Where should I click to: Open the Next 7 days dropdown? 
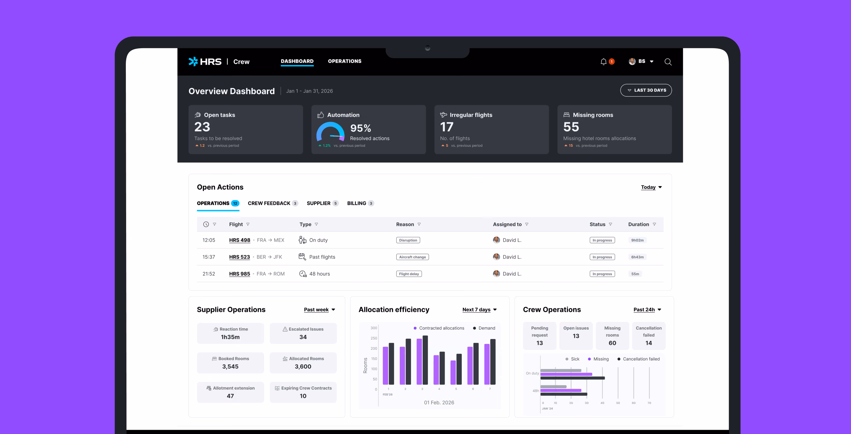479,310
